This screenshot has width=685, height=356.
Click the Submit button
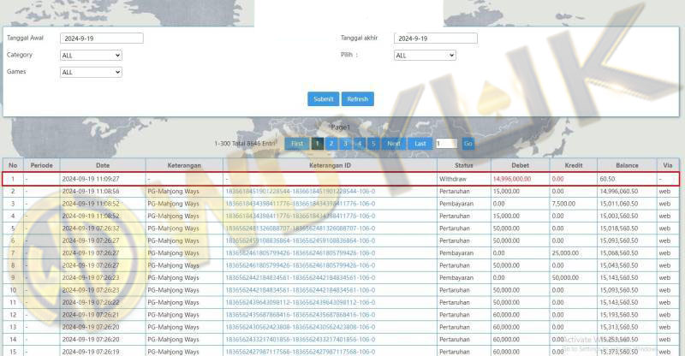(324, 99)
